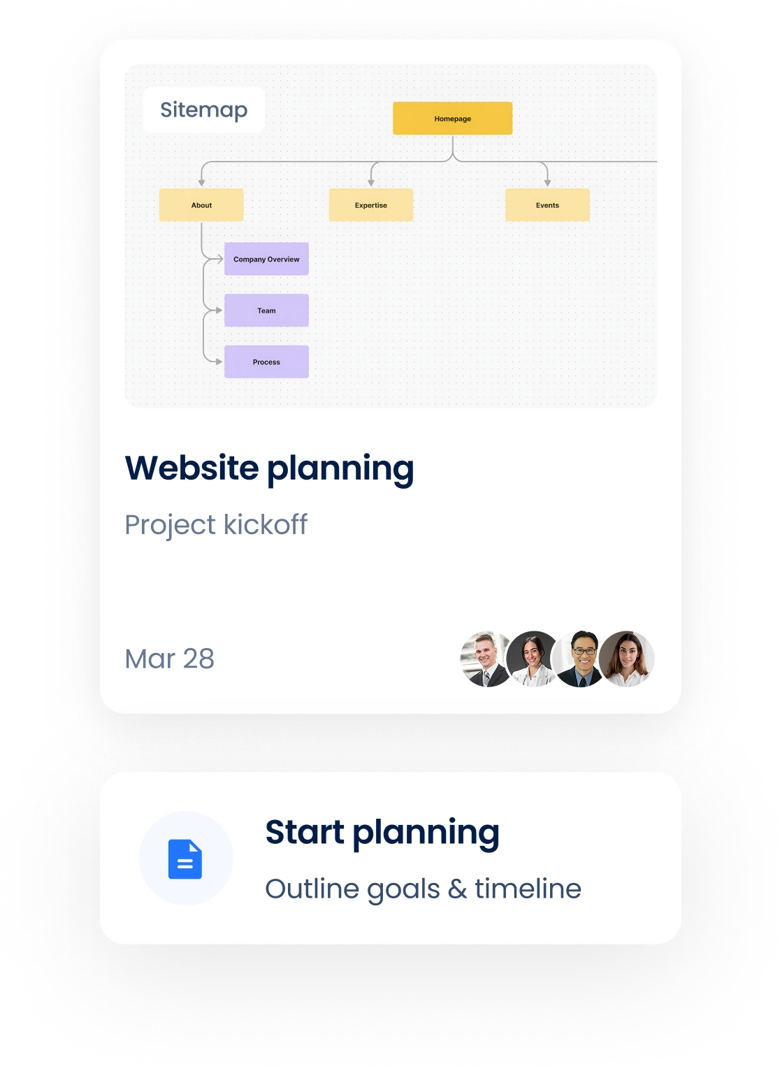The width and height of the screenshot is (780, 1069).
Task: Click the Sitemap label tag
Action: coord(203,110)
